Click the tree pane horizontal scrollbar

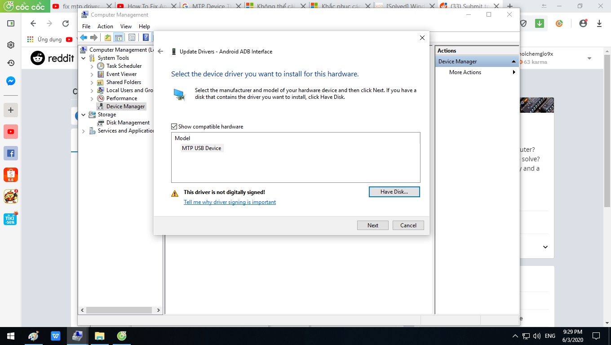coord(119,310)
